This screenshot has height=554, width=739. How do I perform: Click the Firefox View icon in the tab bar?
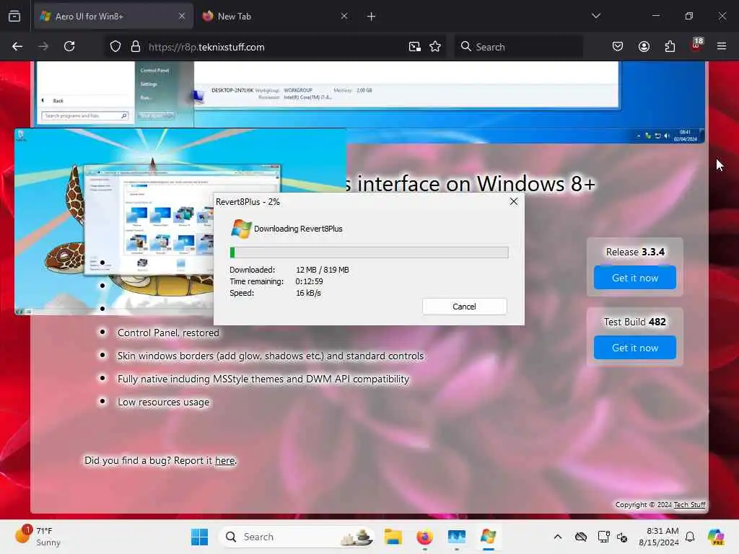click(14, 16)
